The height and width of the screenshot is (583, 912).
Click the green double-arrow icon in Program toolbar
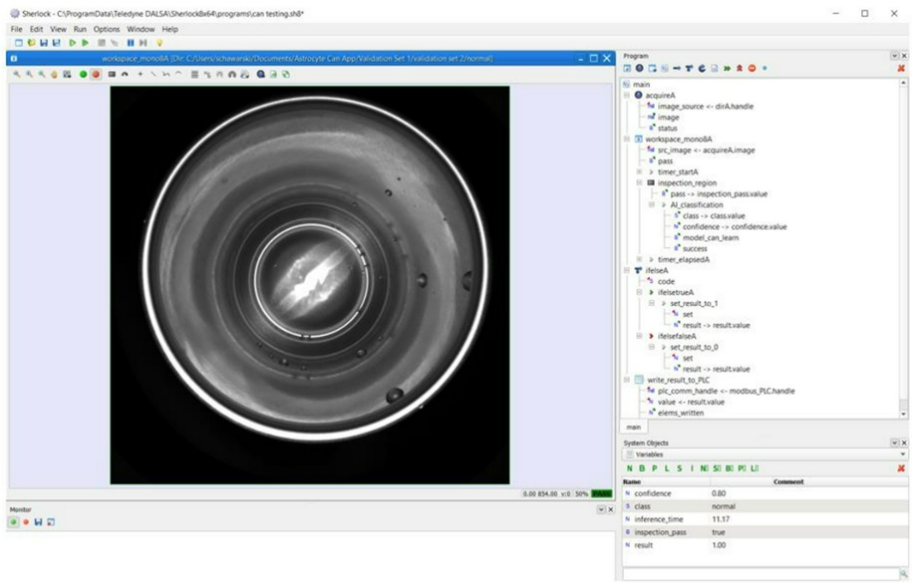coord(727,69)
